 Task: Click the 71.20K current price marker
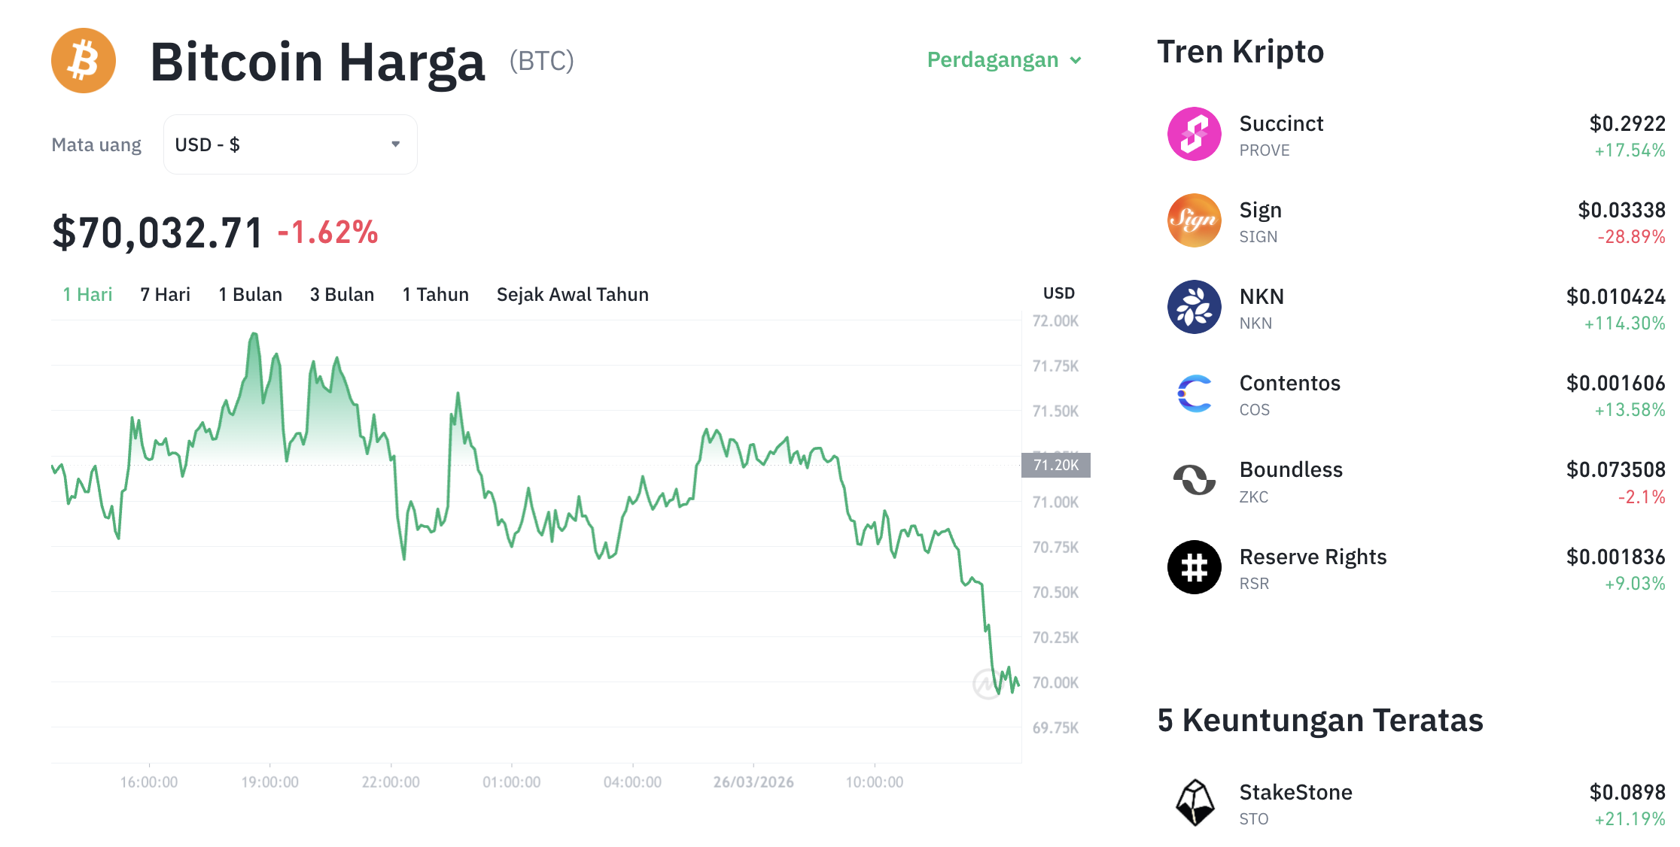point(1057,465)
